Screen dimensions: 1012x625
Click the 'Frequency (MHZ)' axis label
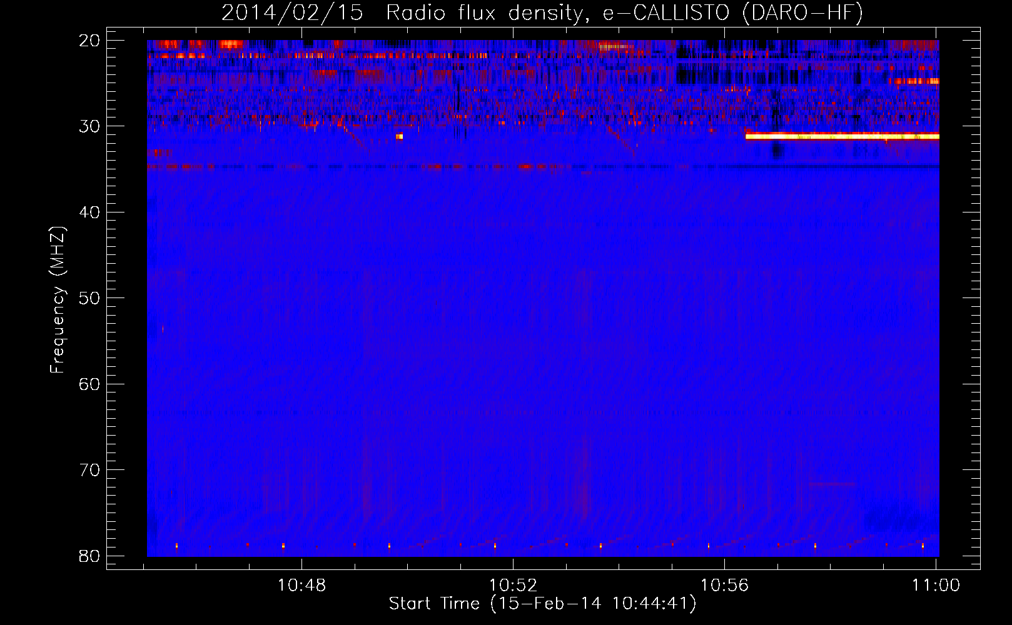pyautogui.click(x=58, y=299)
